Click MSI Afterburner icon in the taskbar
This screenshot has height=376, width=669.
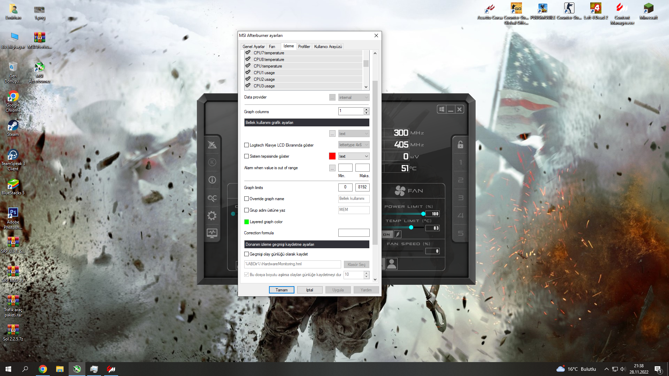[77, 369]
